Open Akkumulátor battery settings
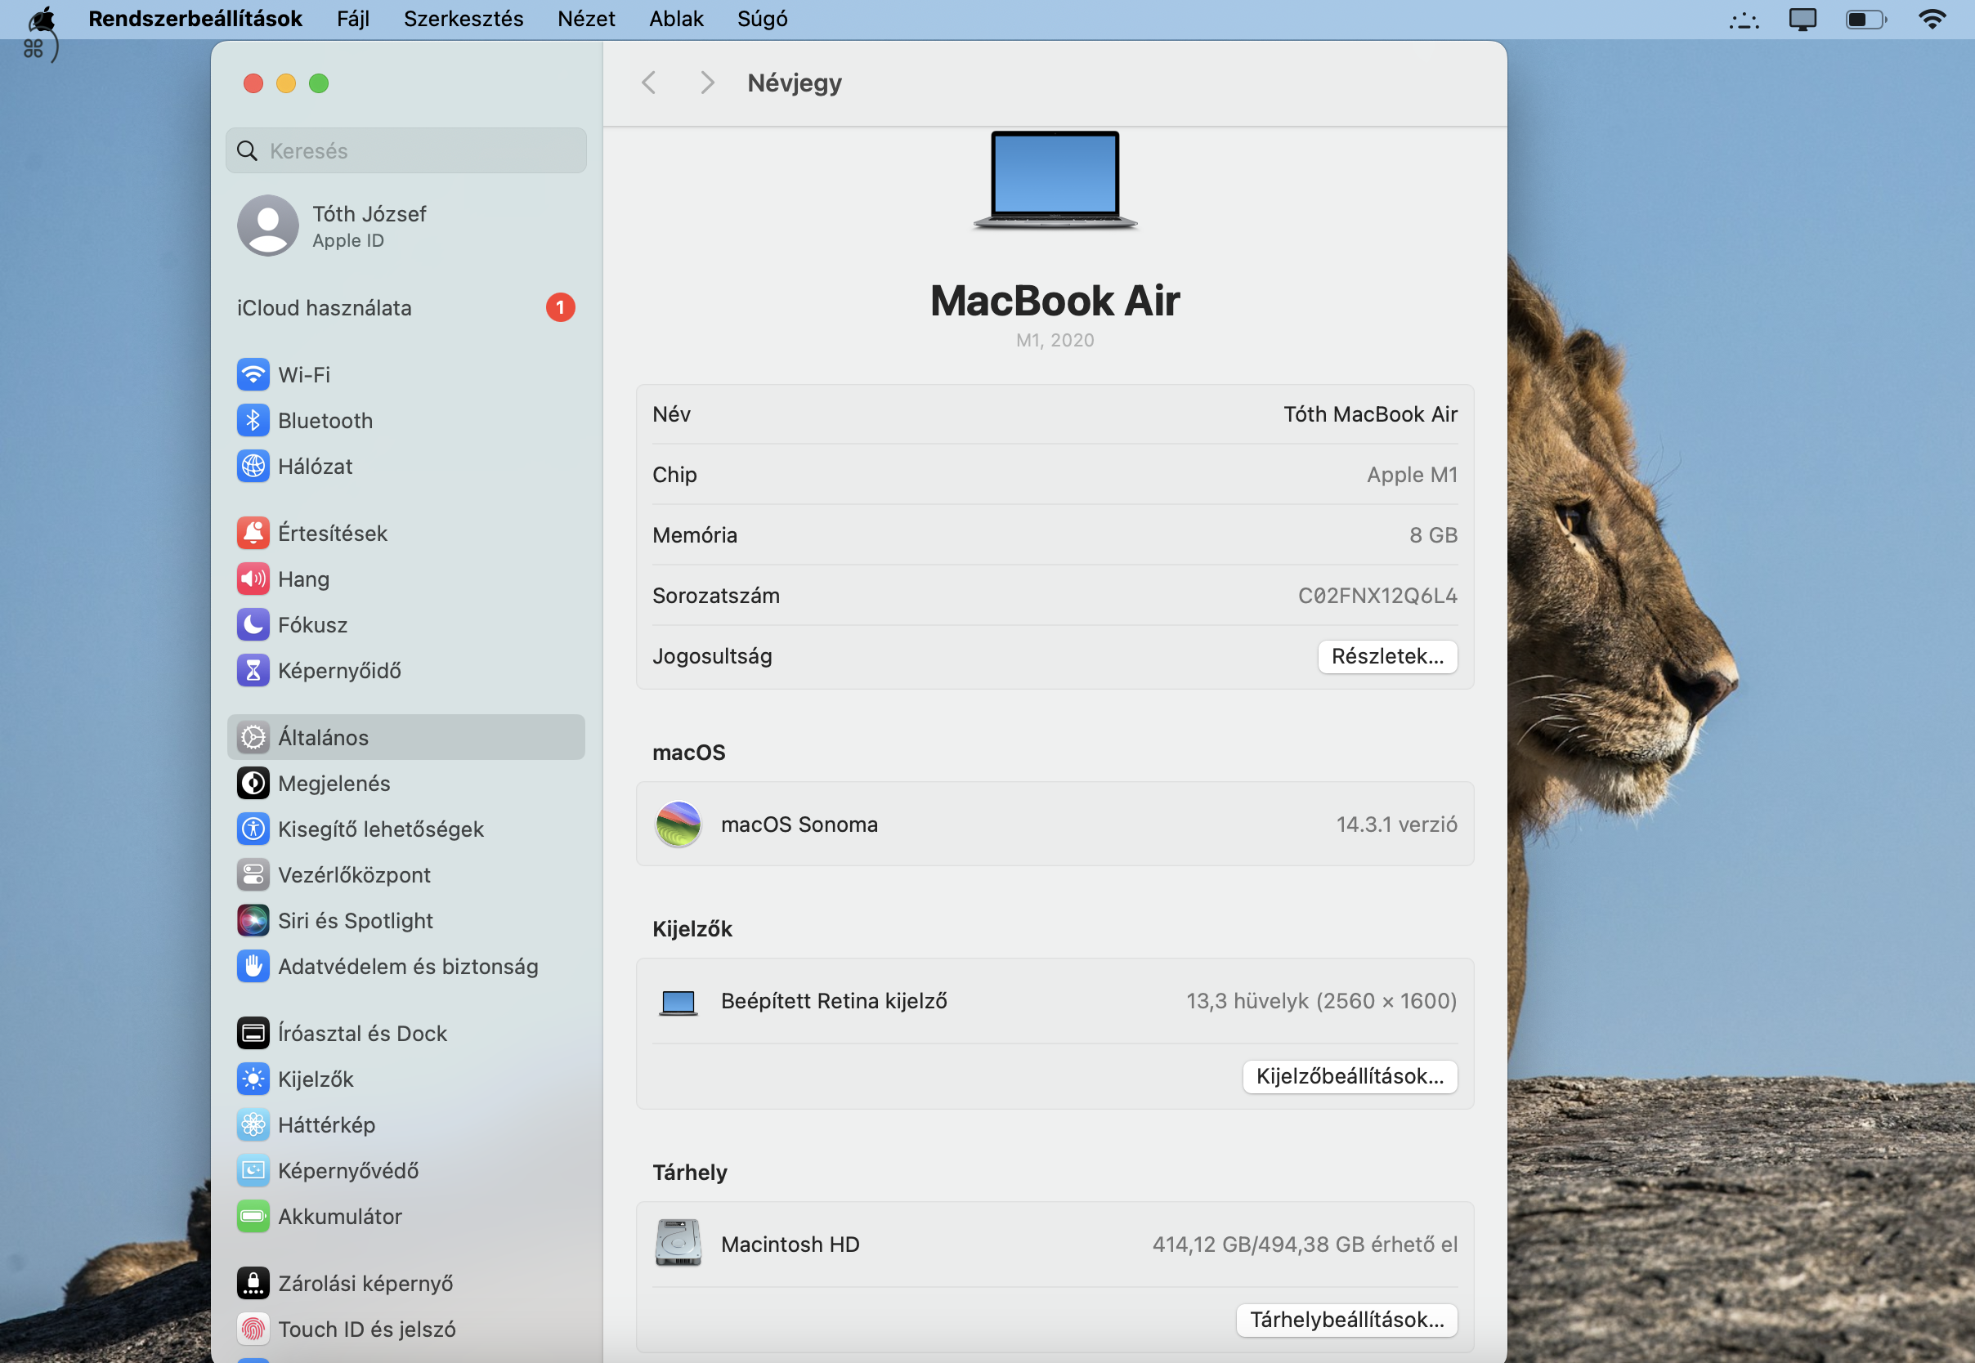1975x1363 pixels. 405,1217
